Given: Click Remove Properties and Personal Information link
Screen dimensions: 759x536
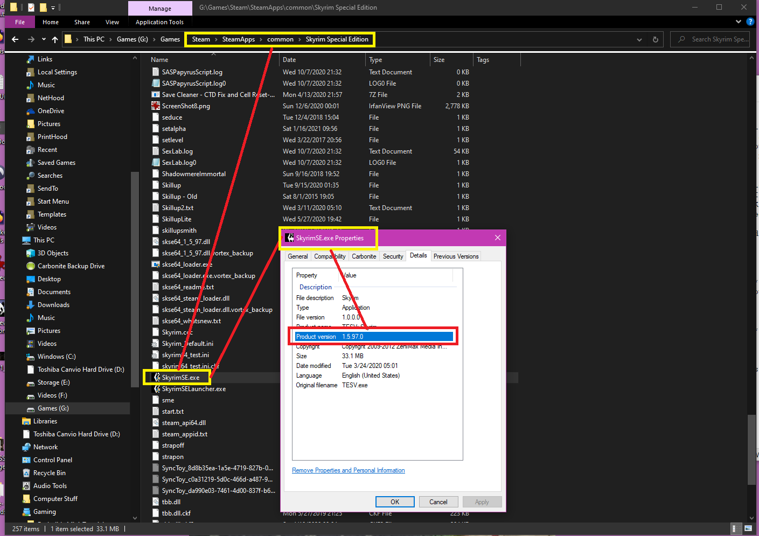Looking at the screenshot, I should tap(349, 470).
